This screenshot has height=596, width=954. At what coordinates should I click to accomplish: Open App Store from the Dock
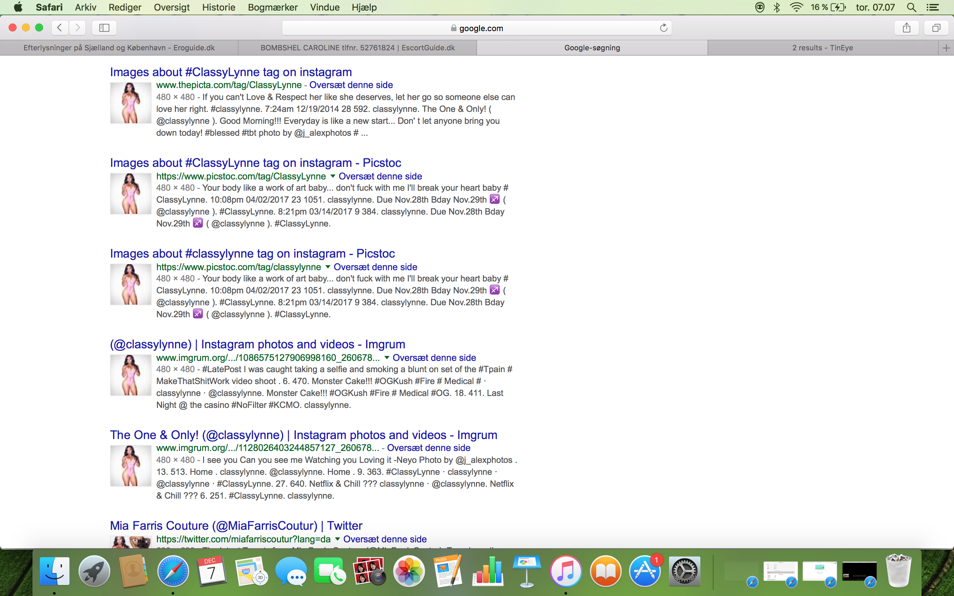coord(645,571)
